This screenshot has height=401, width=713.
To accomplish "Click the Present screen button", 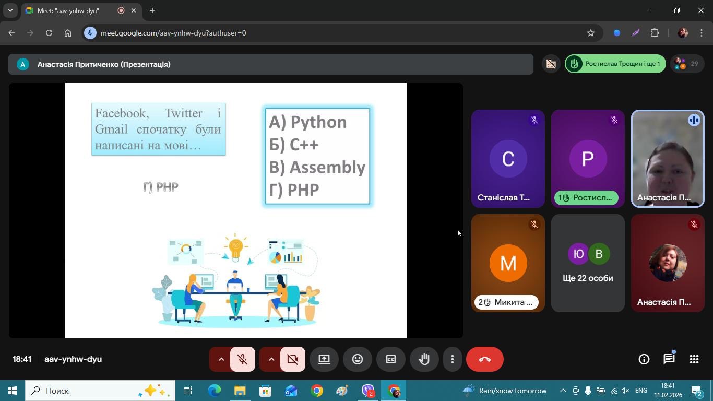I will [x=324, y=359].
